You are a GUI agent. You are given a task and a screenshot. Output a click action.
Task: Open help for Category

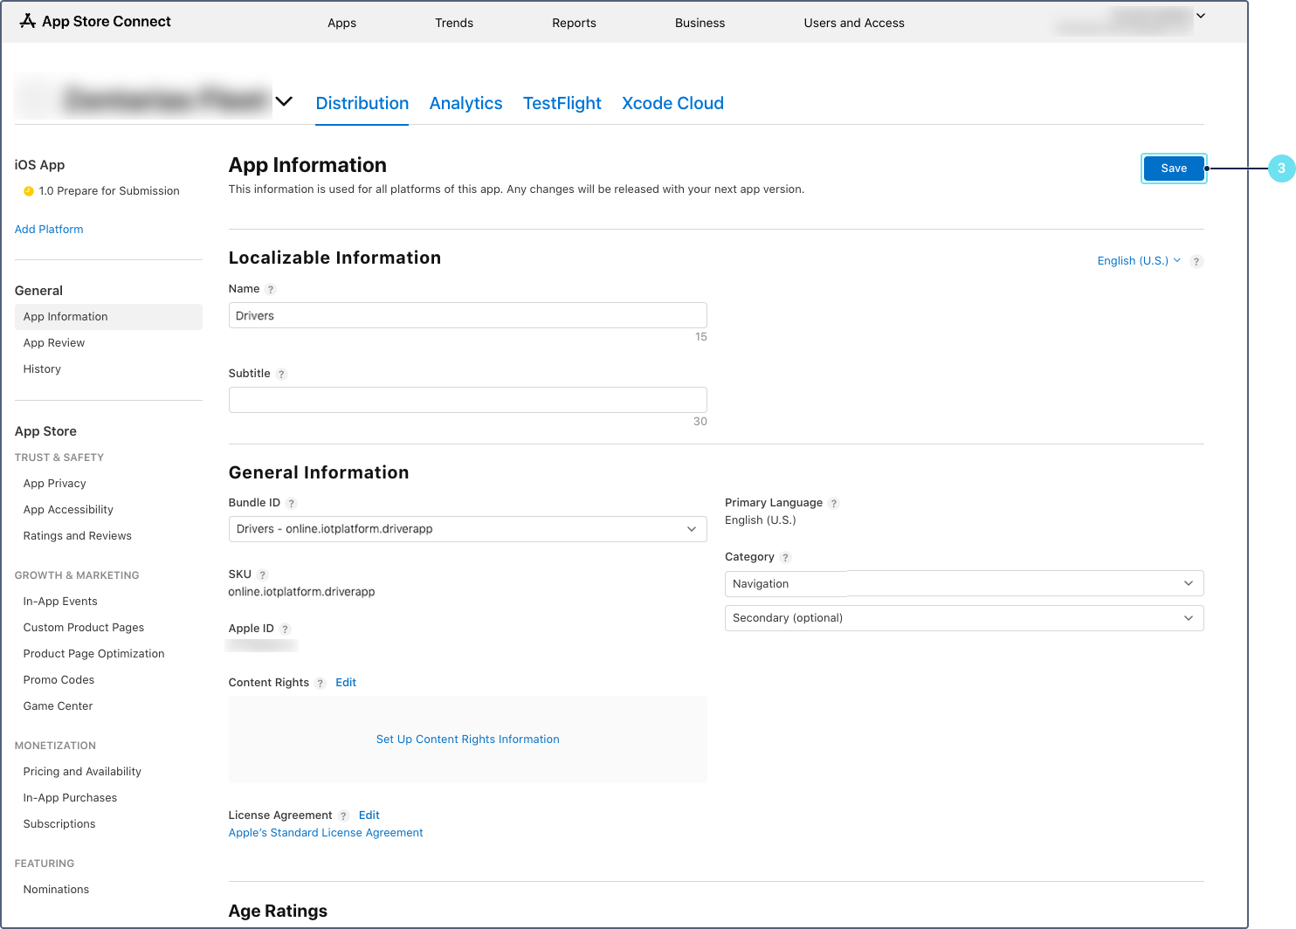tap(785, 558)
